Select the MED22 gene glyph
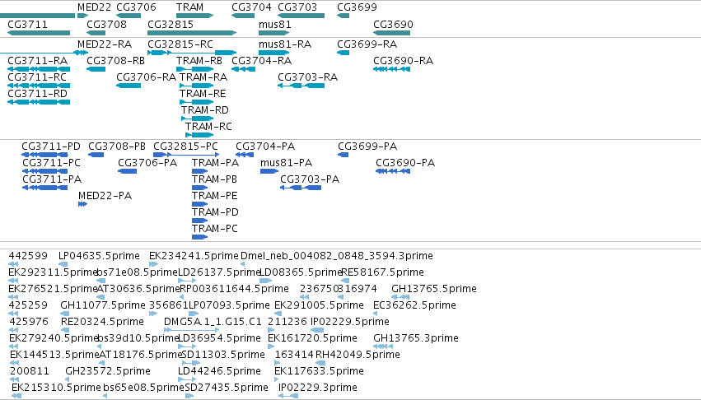 pyautogui.click(x=82, y=16)
